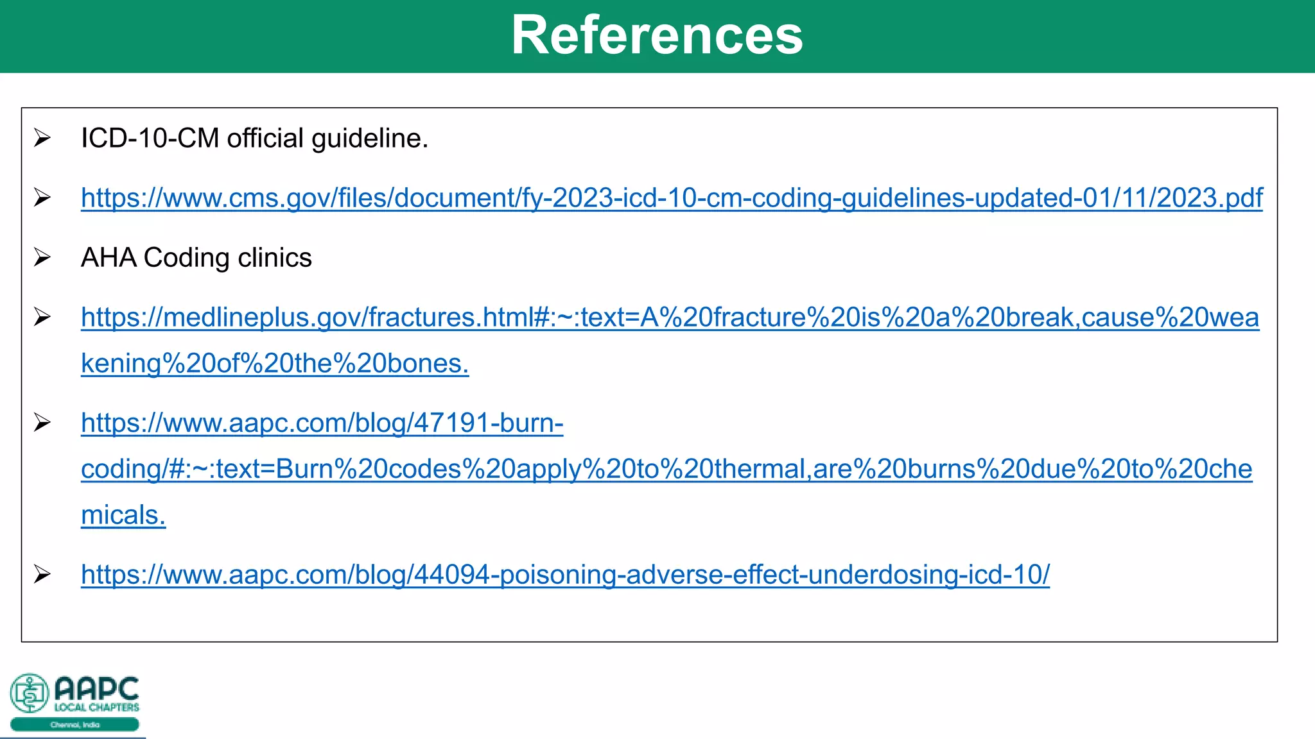
Task: Click the arrow bullet beside ICD-10-CM guideline
Action: 42,138
